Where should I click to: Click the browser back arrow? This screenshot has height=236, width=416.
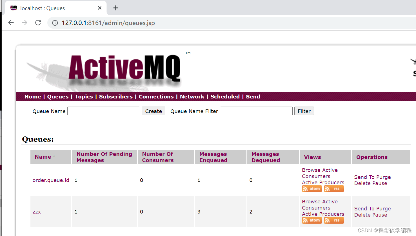click(x=11, y=23)
